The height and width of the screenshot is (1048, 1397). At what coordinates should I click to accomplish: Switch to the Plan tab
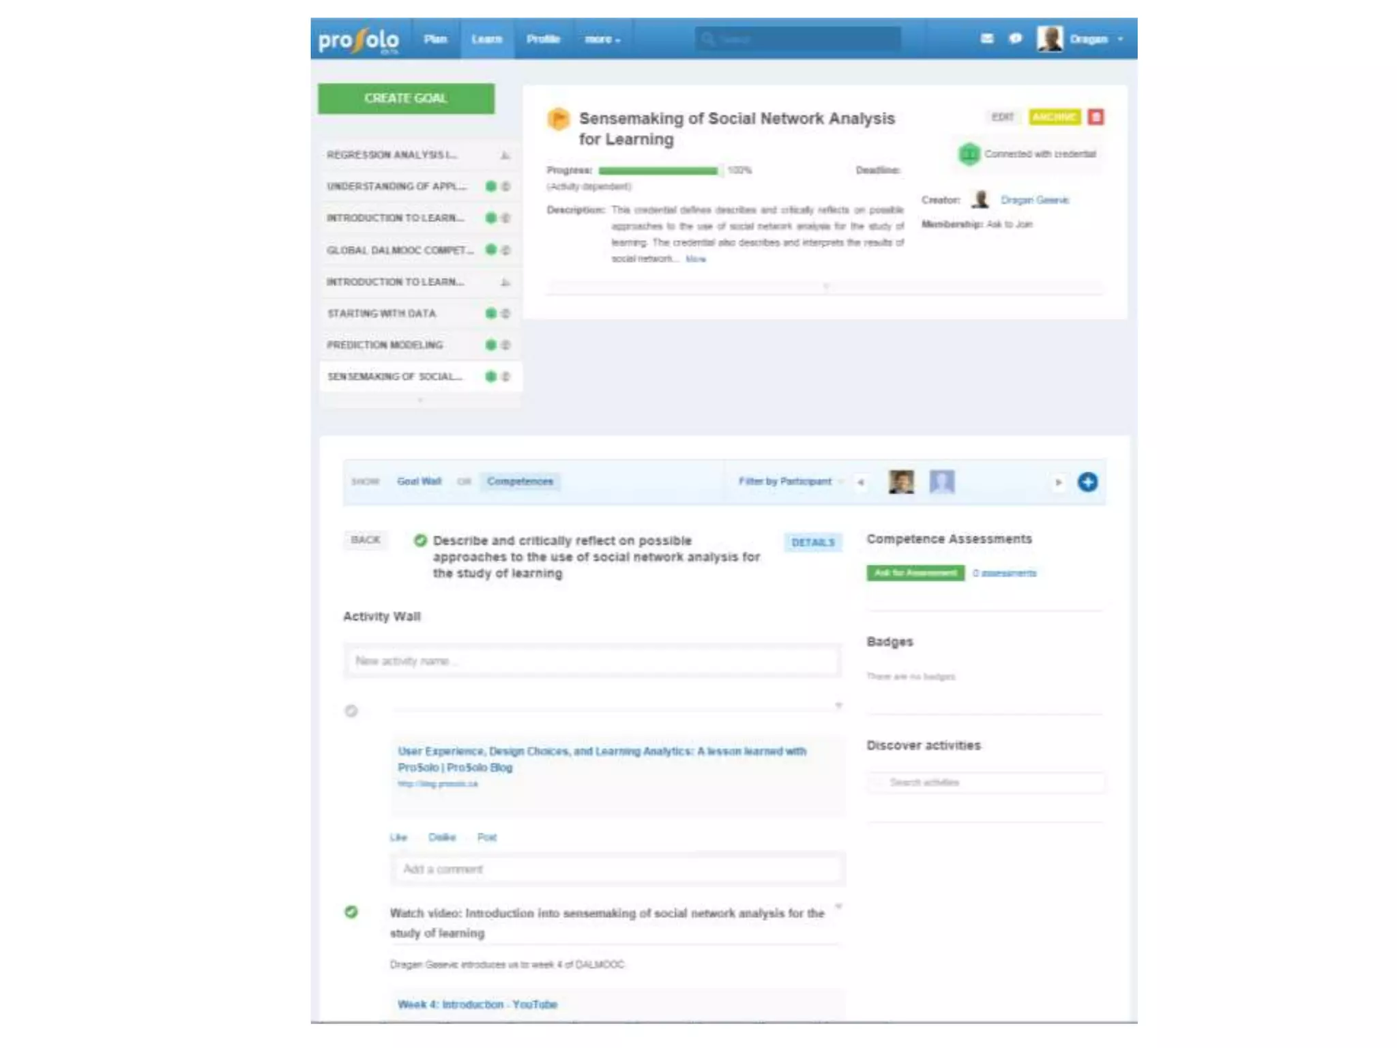coord(435,40)
